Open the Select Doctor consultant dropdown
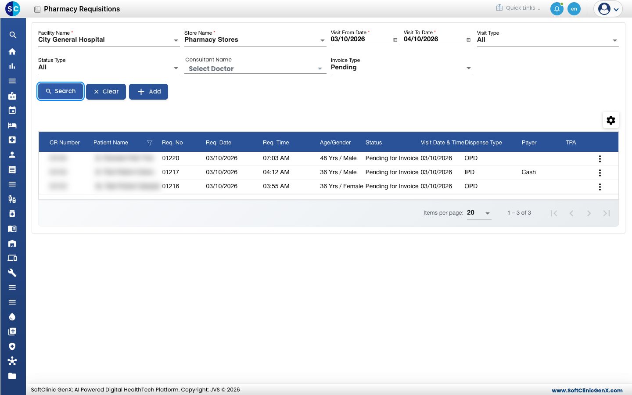 [255, 68]
